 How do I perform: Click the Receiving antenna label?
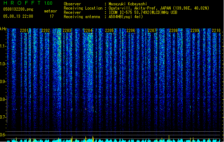tap(82, 17)
